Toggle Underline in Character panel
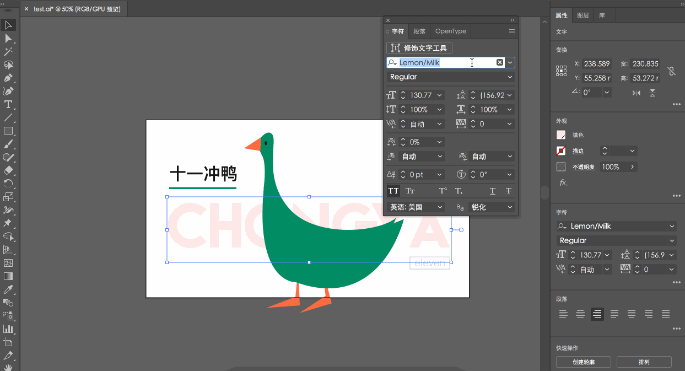The width and height of the screenshot is (685, 371). coord(493,191)
